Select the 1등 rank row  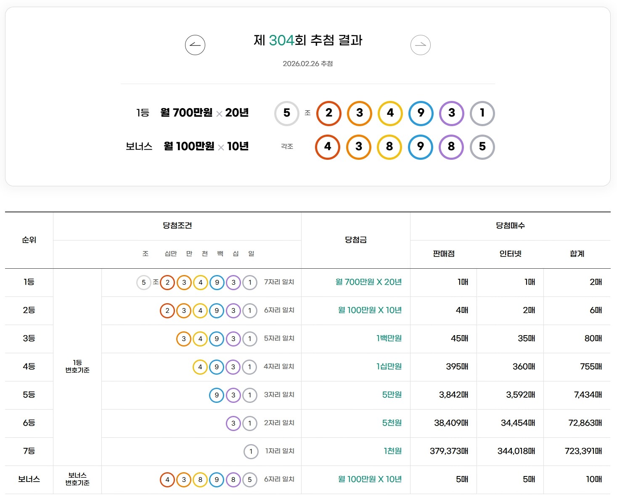click(x=28, y=283)
